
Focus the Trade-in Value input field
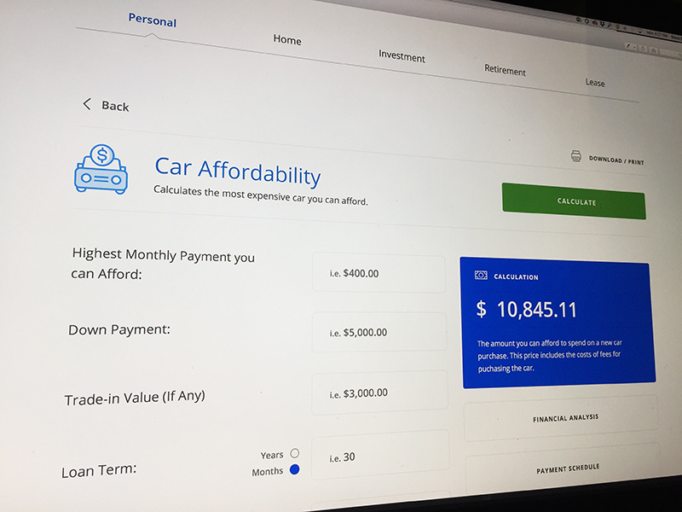[x=379, y=393]
